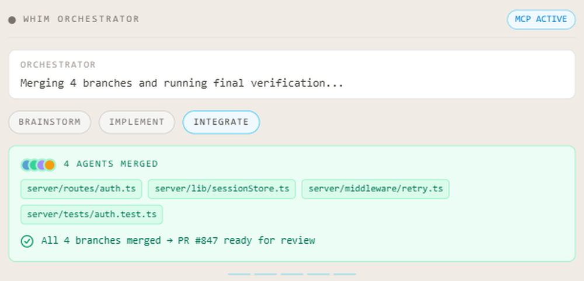Open the server/tests/auth.test.ts file chip
The width and height of the screenshot is (584, 281).
tap(92, 215)
